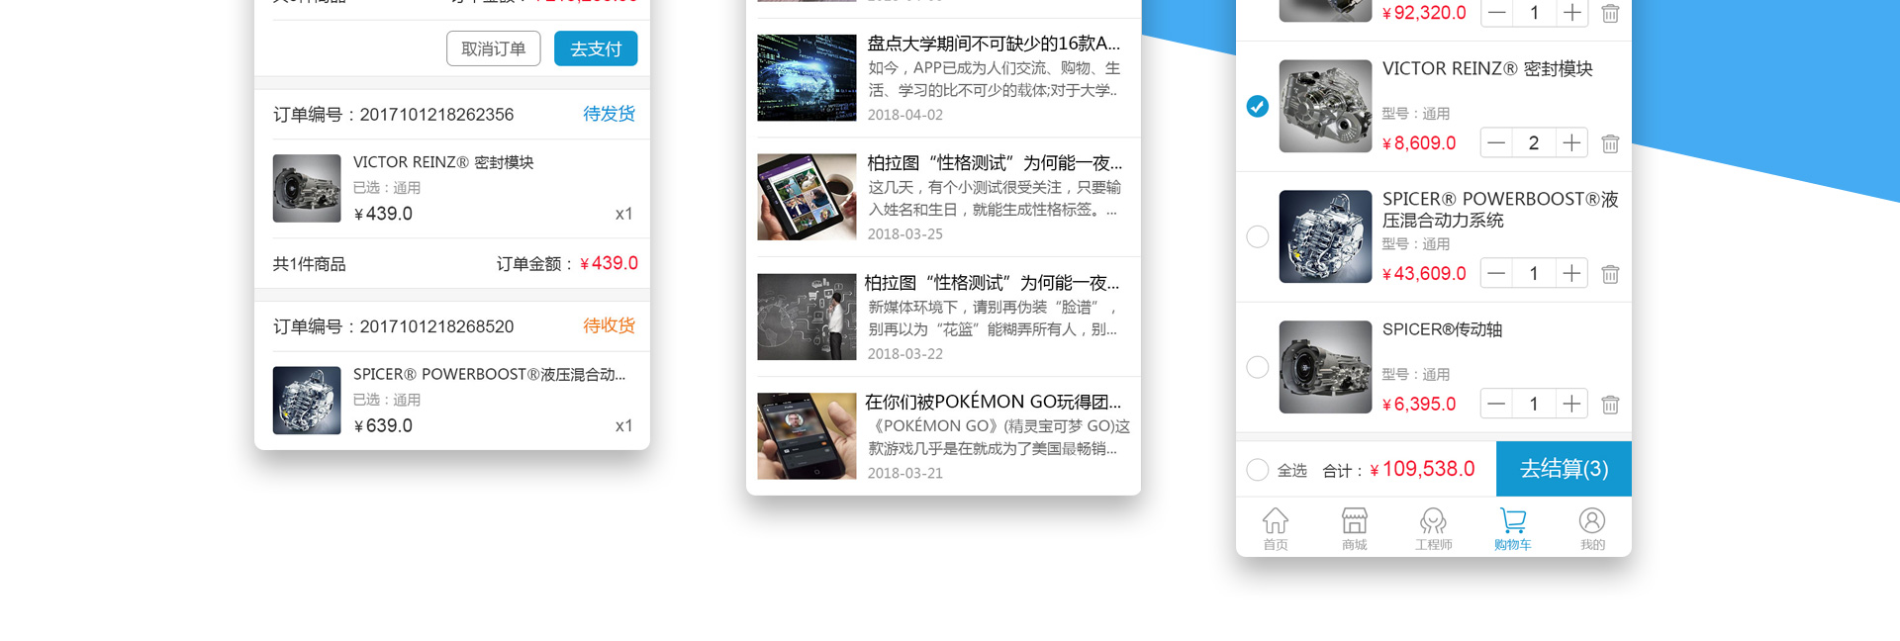Open the 首页 home tab icon
The image size is (1900, 641).
click(x=1276, y=521)
